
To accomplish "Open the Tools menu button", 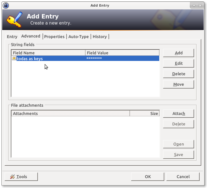I will pyautogui.click(x=21, y=177).
